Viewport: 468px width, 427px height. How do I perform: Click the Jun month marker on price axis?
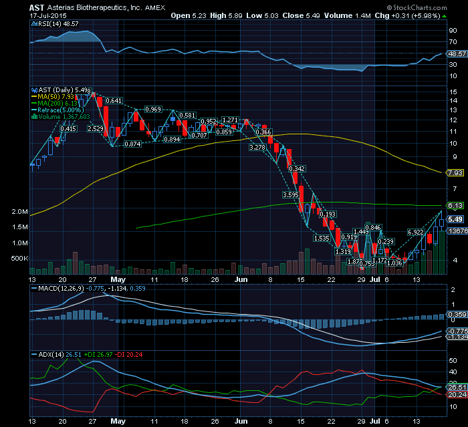242,281
